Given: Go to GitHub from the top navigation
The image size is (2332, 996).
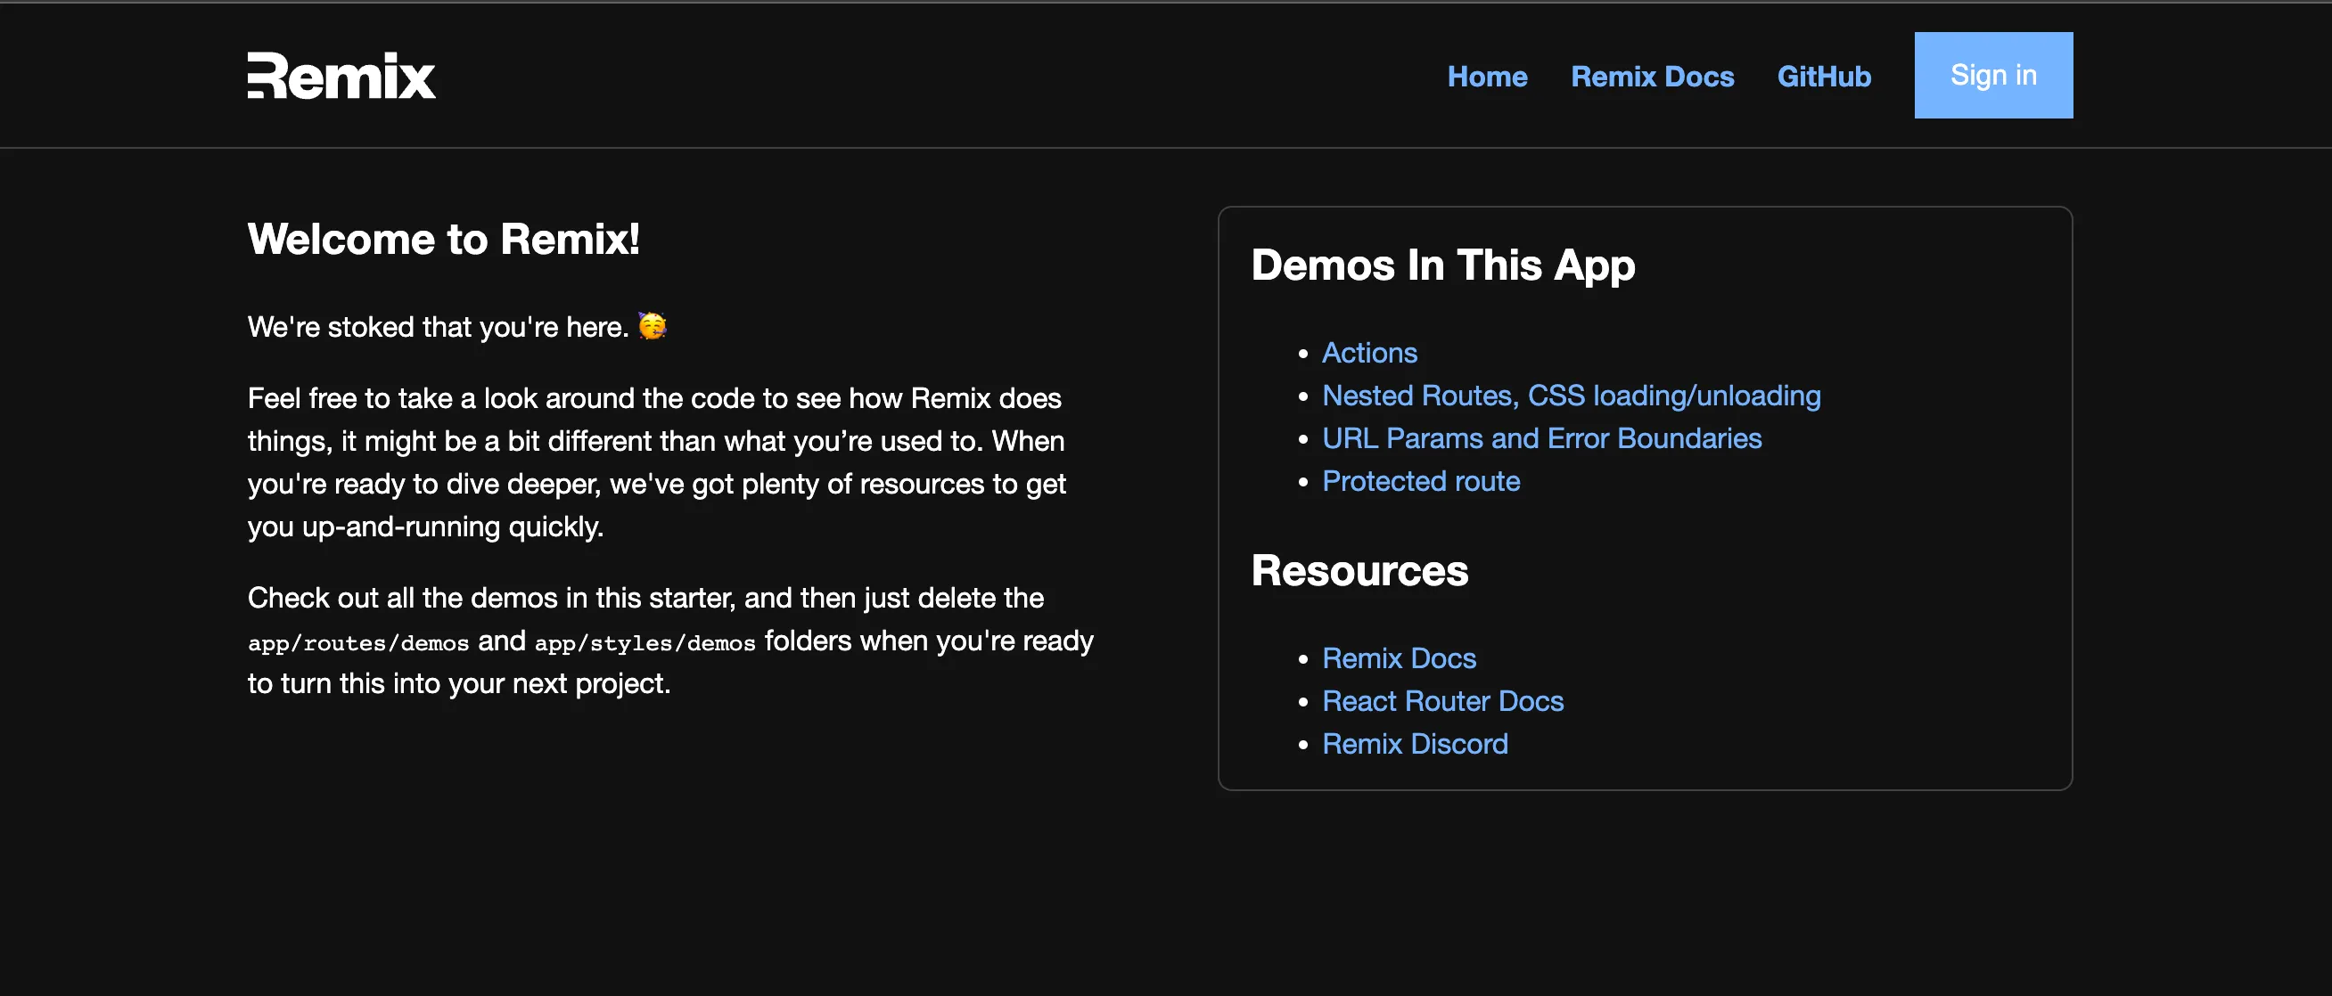Looking at the screenshot, I should [1824, 77].
